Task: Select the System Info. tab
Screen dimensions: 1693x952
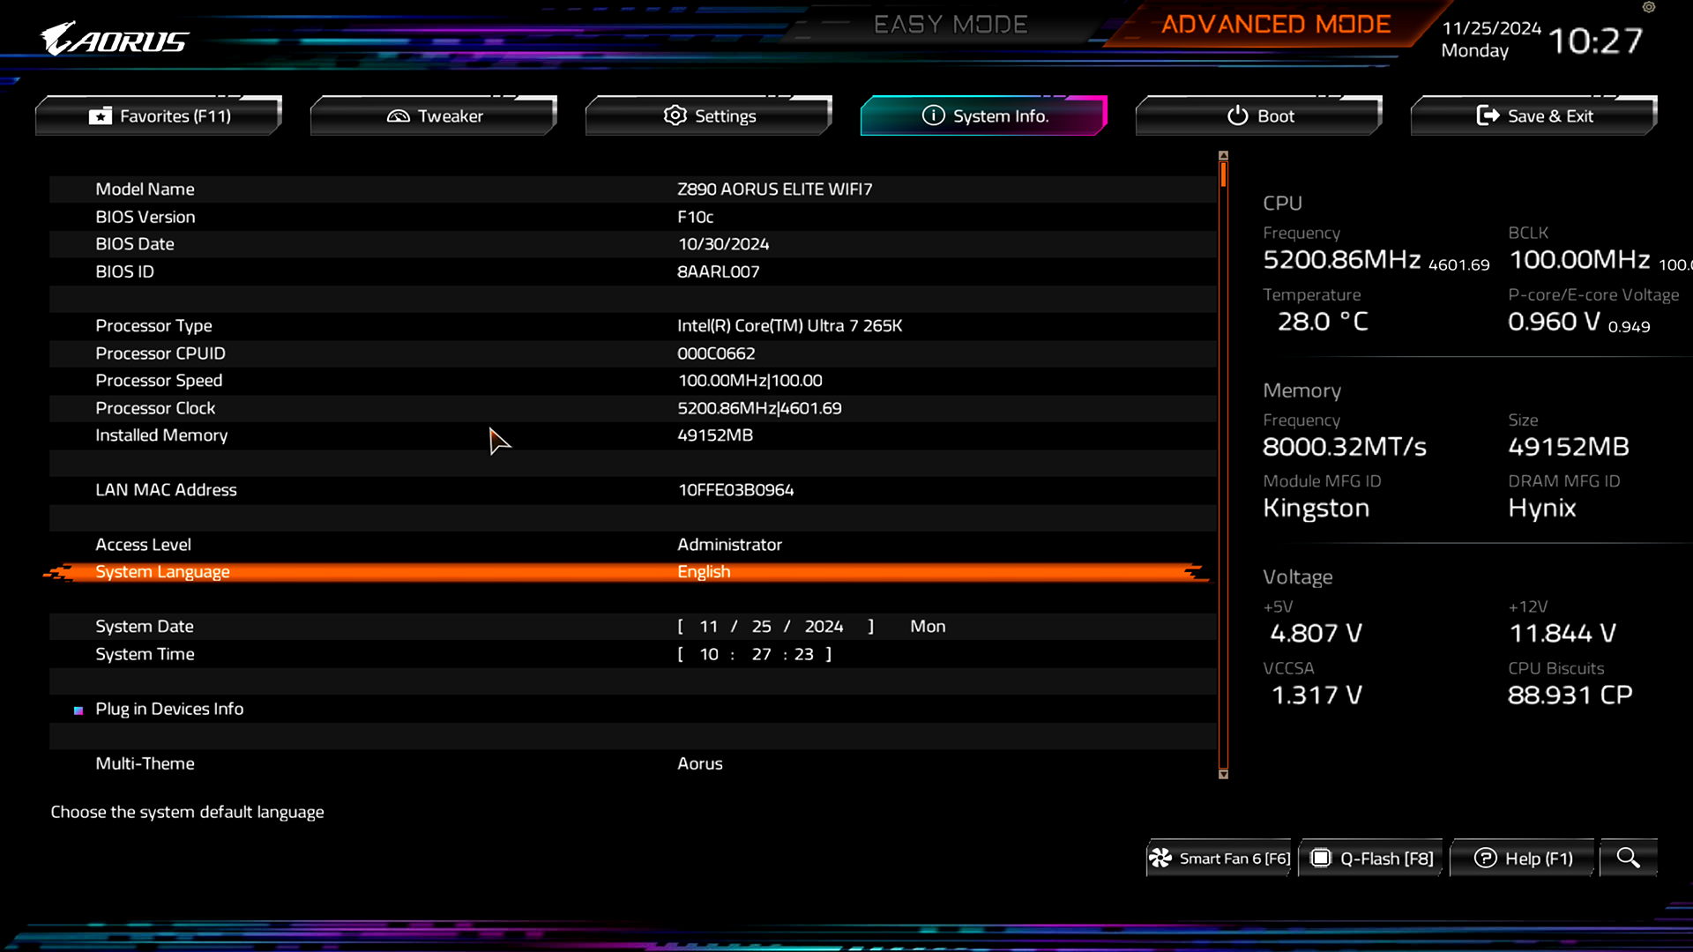Action: (x=984, y=115)
